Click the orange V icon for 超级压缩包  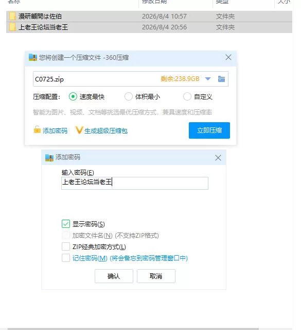pos(79,130)
